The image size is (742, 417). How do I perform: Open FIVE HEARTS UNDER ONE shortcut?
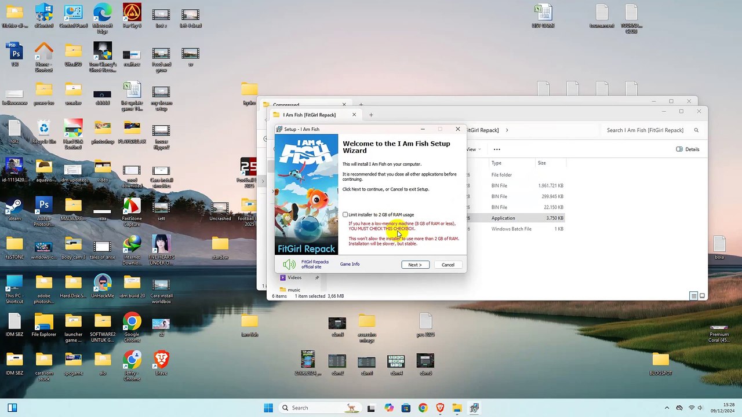click(161, 250)
